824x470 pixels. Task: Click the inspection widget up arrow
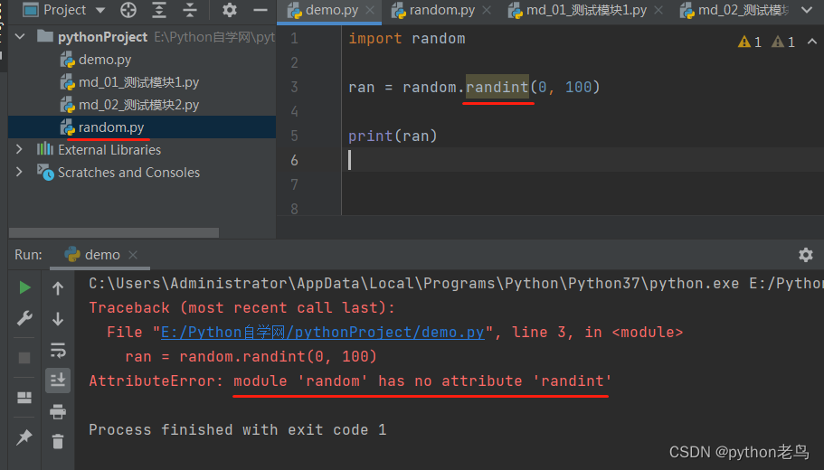tap(812, 42)
